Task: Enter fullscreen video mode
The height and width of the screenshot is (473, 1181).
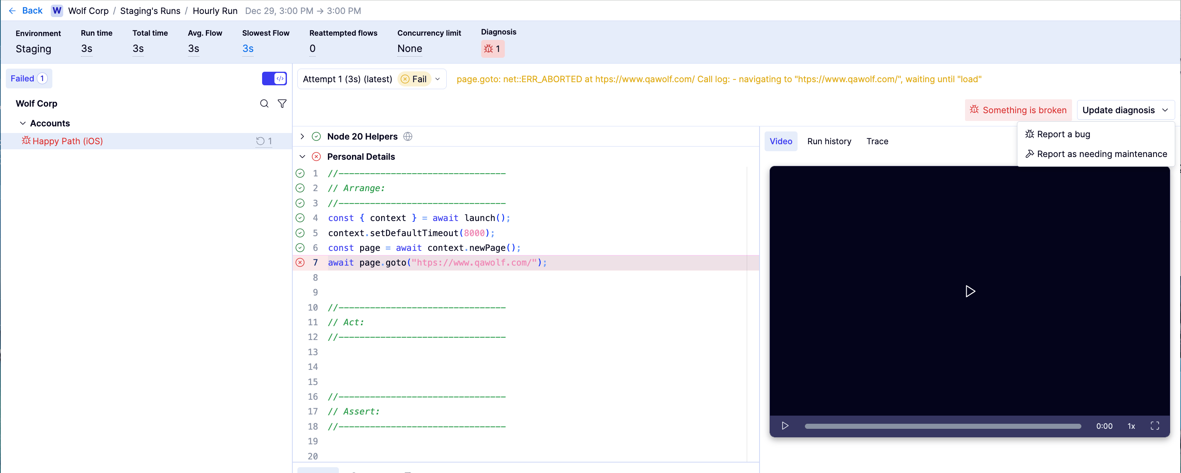Action: tap(1155, 426)
